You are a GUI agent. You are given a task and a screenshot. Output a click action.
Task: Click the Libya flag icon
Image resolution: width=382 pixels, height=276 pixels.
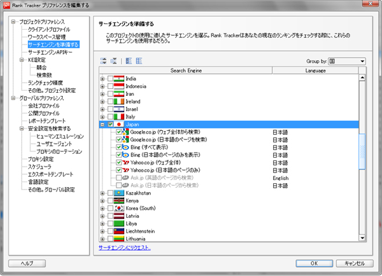[119, 224]
